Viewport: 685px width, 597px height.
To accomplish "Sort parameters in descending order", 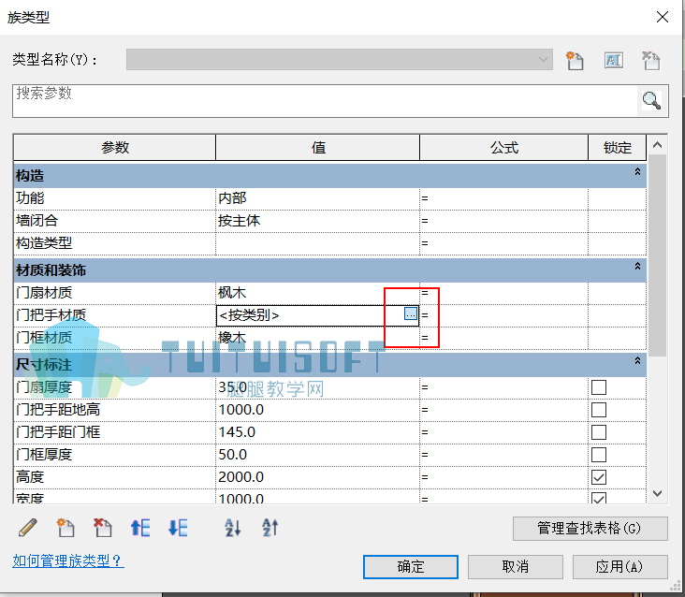I will click(x=270, y=528).
